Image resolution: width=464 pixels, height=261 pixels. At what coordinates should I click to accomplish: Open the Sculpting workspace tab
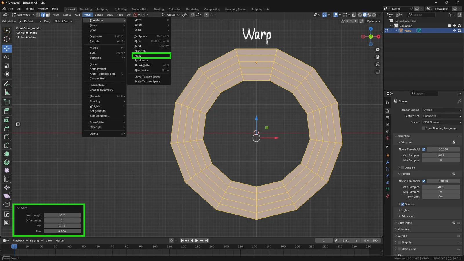pos(102,9)
